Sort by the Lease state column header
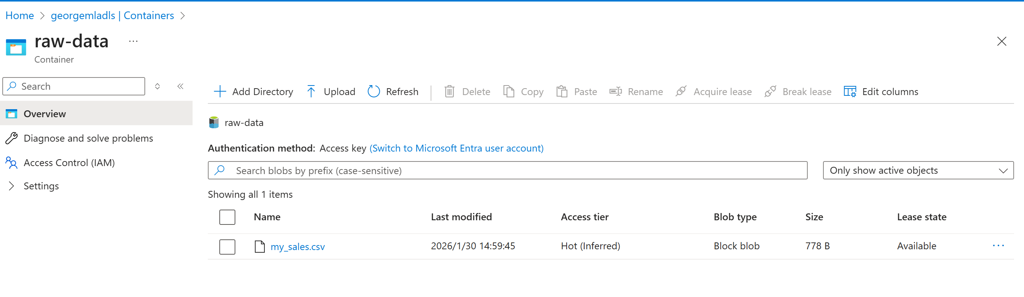 (x=922, y=217)
